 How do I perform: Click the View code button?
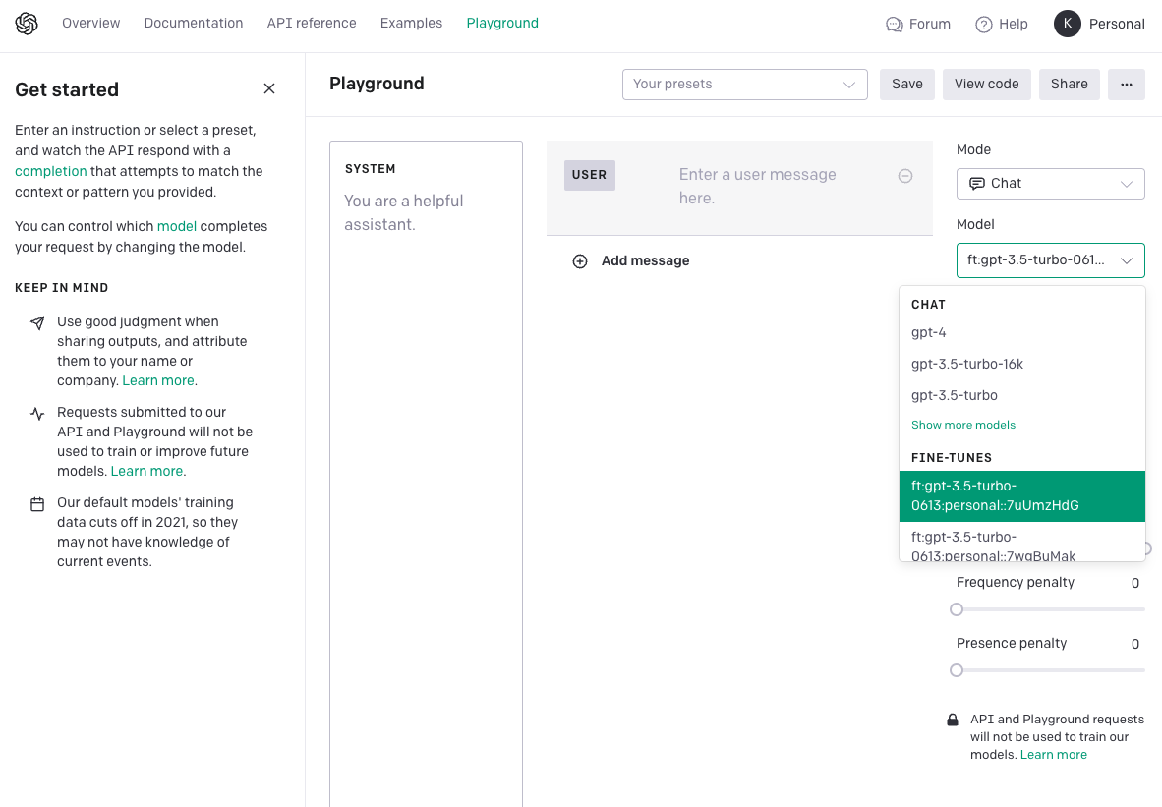point(986,85)
